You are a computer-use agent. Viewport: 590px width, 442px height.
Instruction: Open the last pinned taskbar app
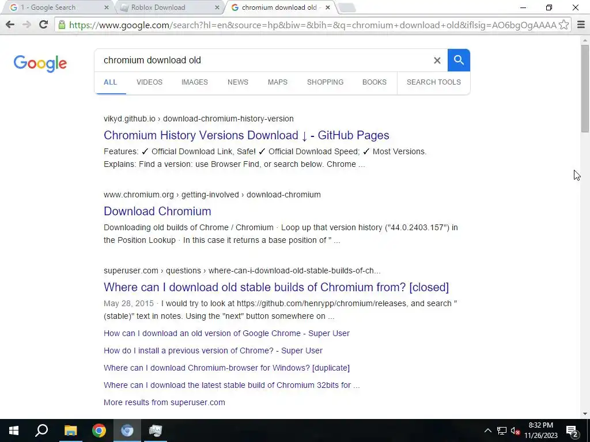coord(156,430)
